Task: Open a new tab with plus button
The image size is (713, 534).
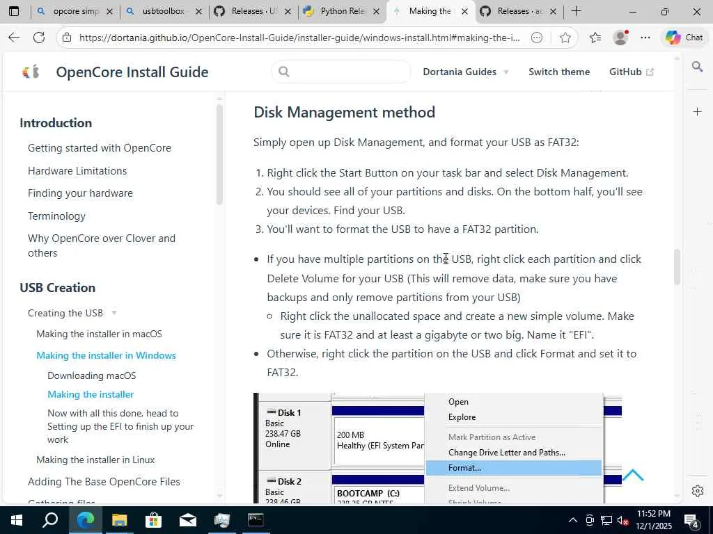Action: (576, 11)
